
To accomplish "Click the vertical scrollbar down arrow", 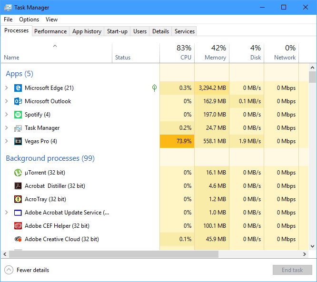I will click(x=312, y=246).
